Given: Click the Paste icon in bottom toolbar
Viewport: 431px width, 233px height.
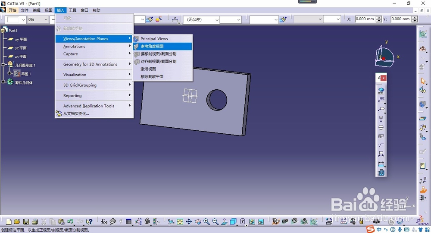Looking at the screenshot, I should point(61,221).
